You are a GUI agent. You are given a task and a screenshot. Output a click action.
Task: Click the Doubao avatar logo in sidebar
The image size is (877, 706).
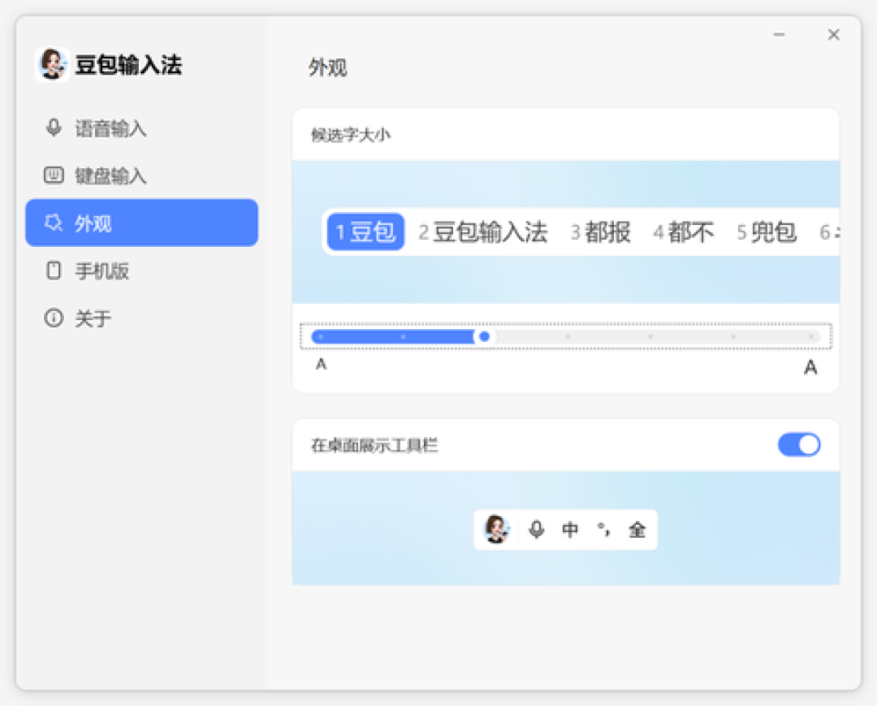53,64
